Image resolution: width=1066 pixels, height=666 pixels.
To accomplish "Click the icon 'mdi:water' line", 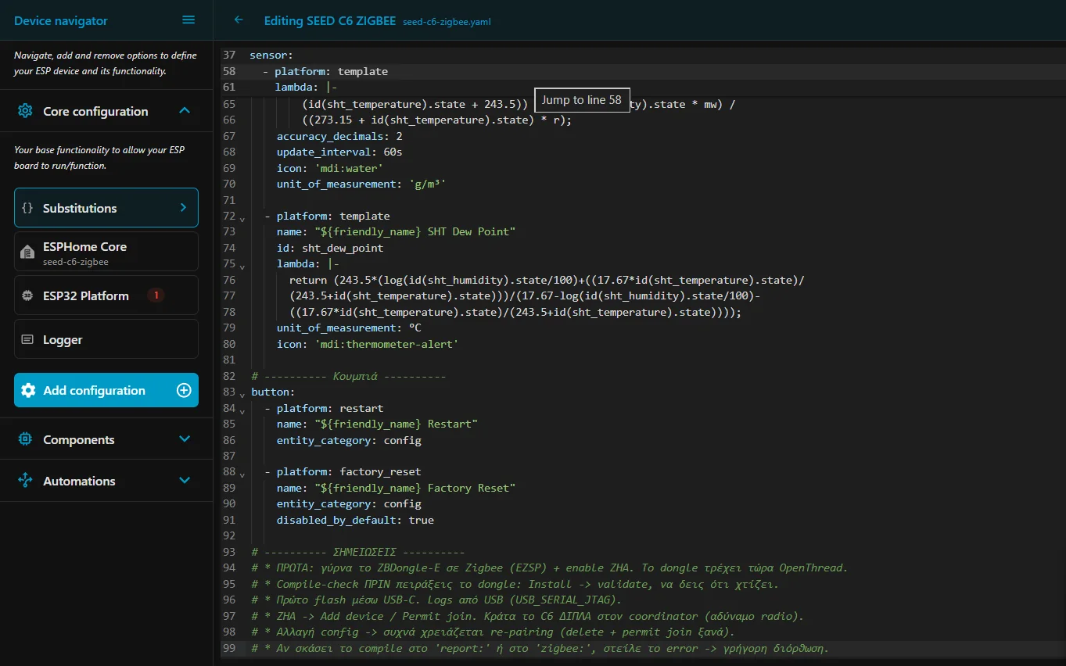I will [x=330, y=167].
